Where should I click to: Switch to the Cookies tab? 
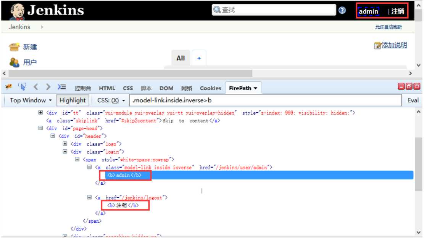click(210, 88)
